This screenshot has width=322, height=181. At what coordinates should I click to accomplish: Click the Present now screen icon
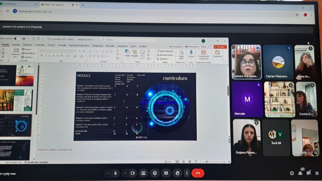point(143,173)
